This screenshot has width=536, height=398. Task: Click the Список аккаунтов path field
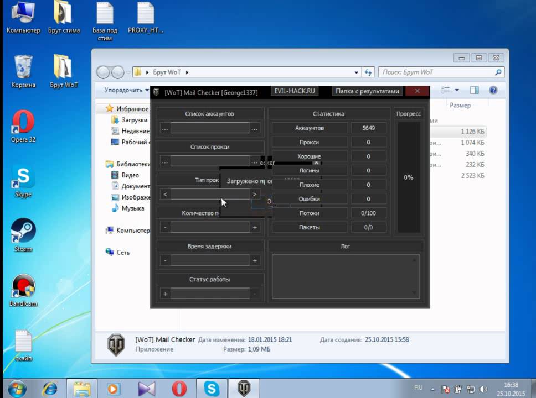(210, 128)
